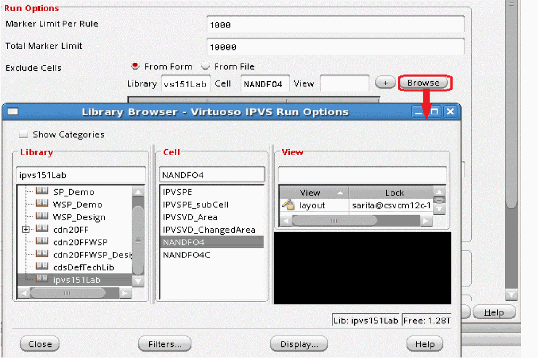Enable the Show Categories checkbox
Screen dimensions: 538x358
click(23, 134)
